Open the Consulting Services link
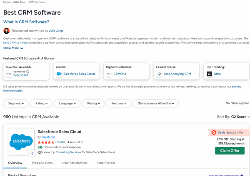The width and height of the screenshot is (250, 176). 68,152
